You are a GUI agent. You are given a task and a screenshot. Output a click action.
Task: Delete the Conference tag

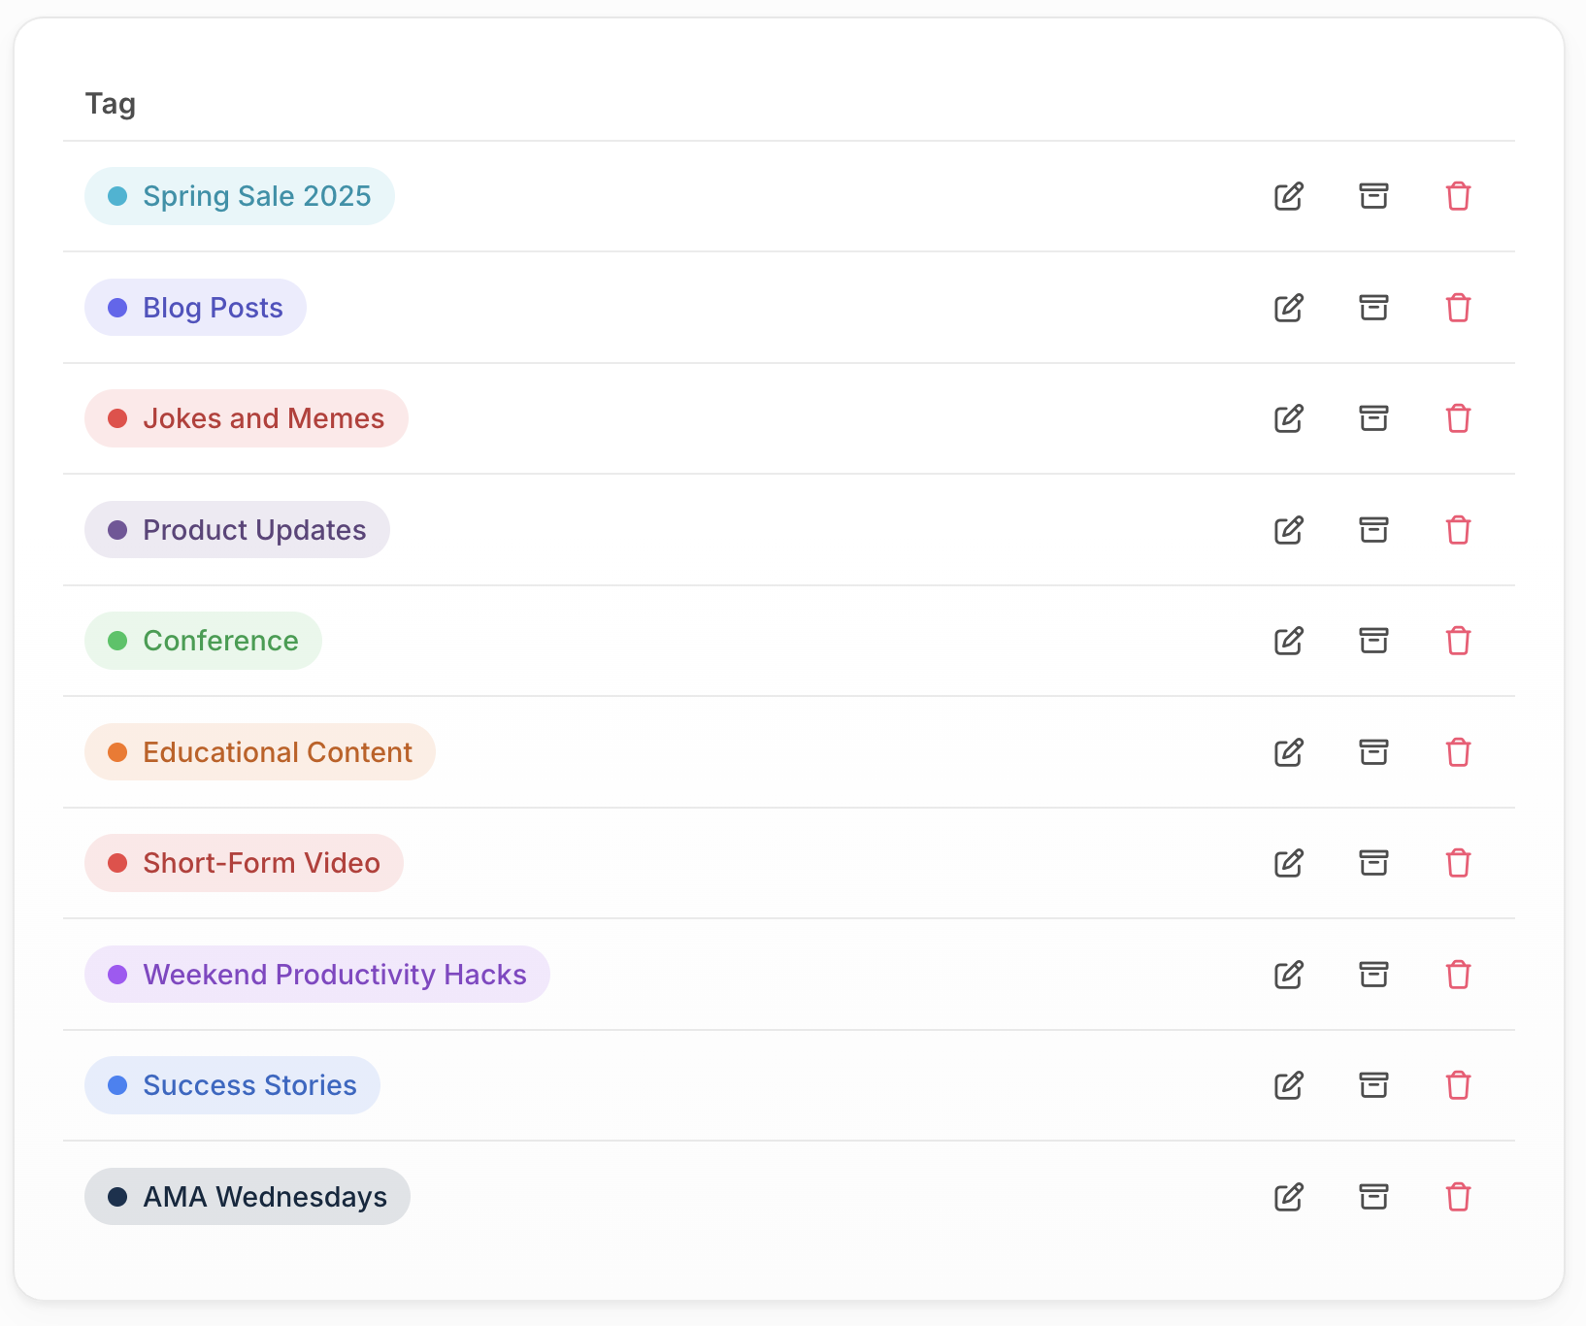click(x=1458, y=641)
